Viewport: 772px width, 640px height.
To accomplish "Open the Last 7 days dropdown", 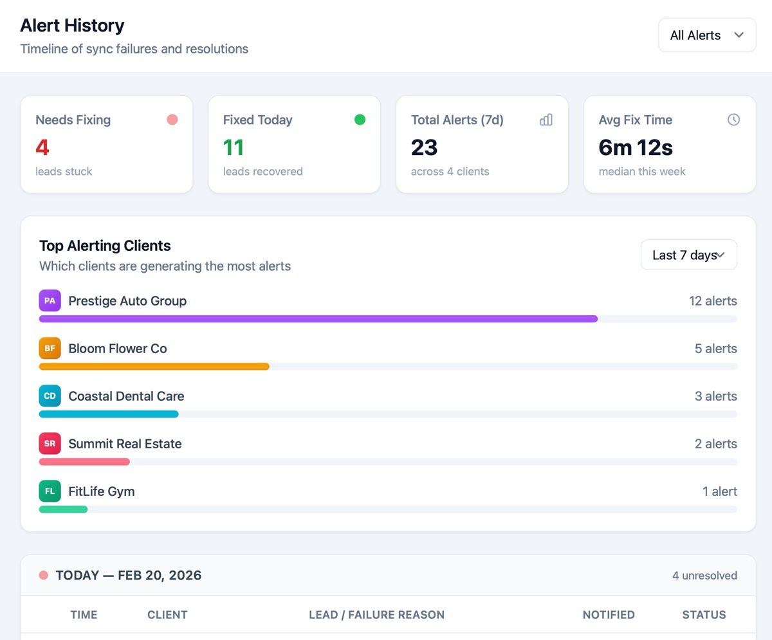I will click(x=688, y=255).
